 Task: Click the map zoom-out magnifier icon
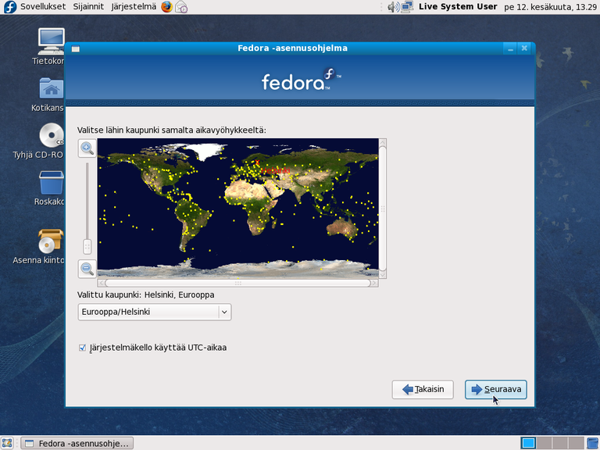click(87, 269)
